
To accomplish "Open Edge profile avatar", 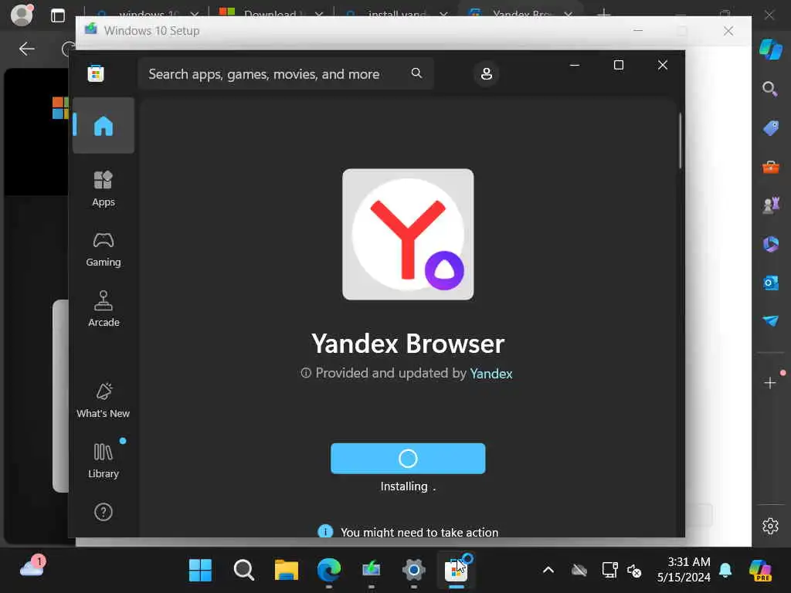I will pyautogui.click(x=22, y=15).
